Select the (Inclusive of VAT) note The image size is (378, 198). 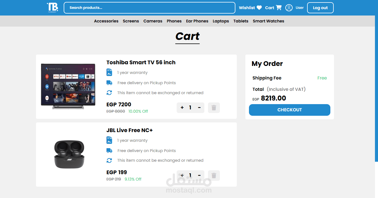click(286, 89)
